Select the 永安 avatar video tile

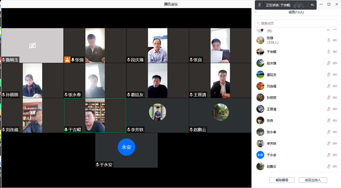point(126,150)
